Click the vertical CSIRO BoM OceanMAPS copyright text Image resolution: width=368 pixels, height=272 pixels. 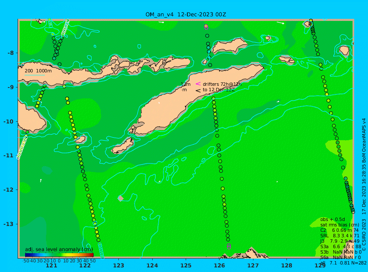(x=364, y=185)
